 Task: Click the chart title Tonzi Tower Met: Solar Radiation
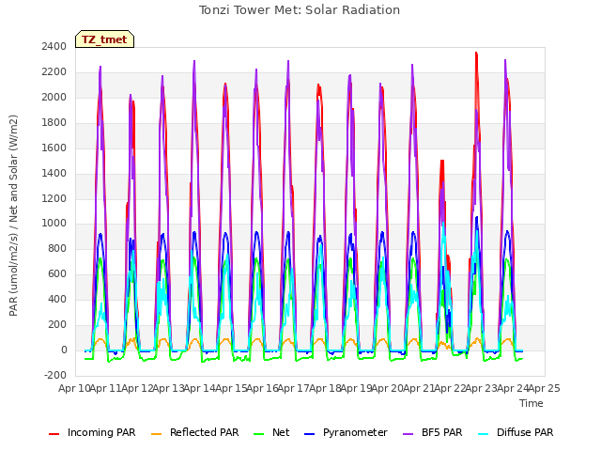[300, 10]
